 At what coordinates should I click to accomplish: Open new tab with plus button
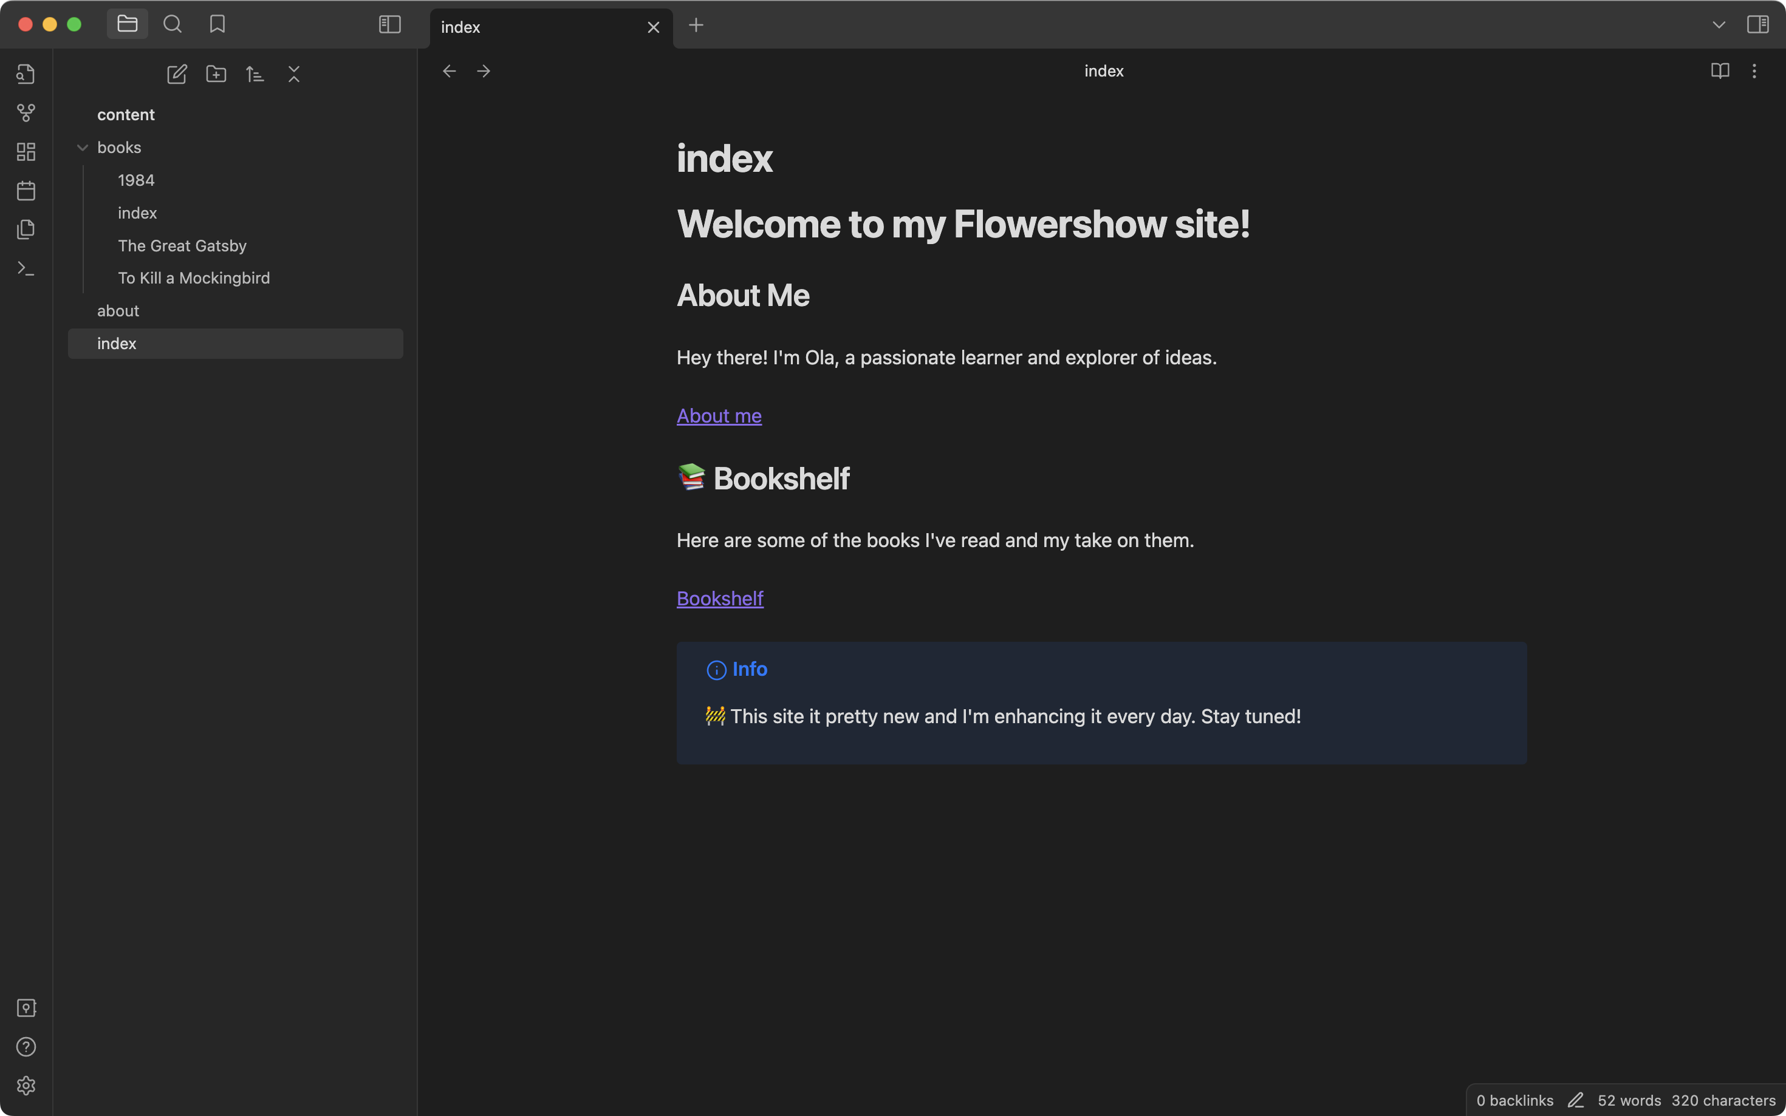pyautogui.click(x=694, y=26)
